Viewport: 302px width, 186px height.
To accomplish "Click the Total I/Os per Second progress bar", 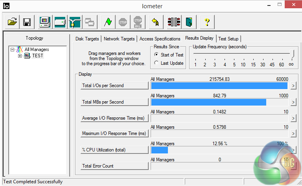I will [219, 86].
